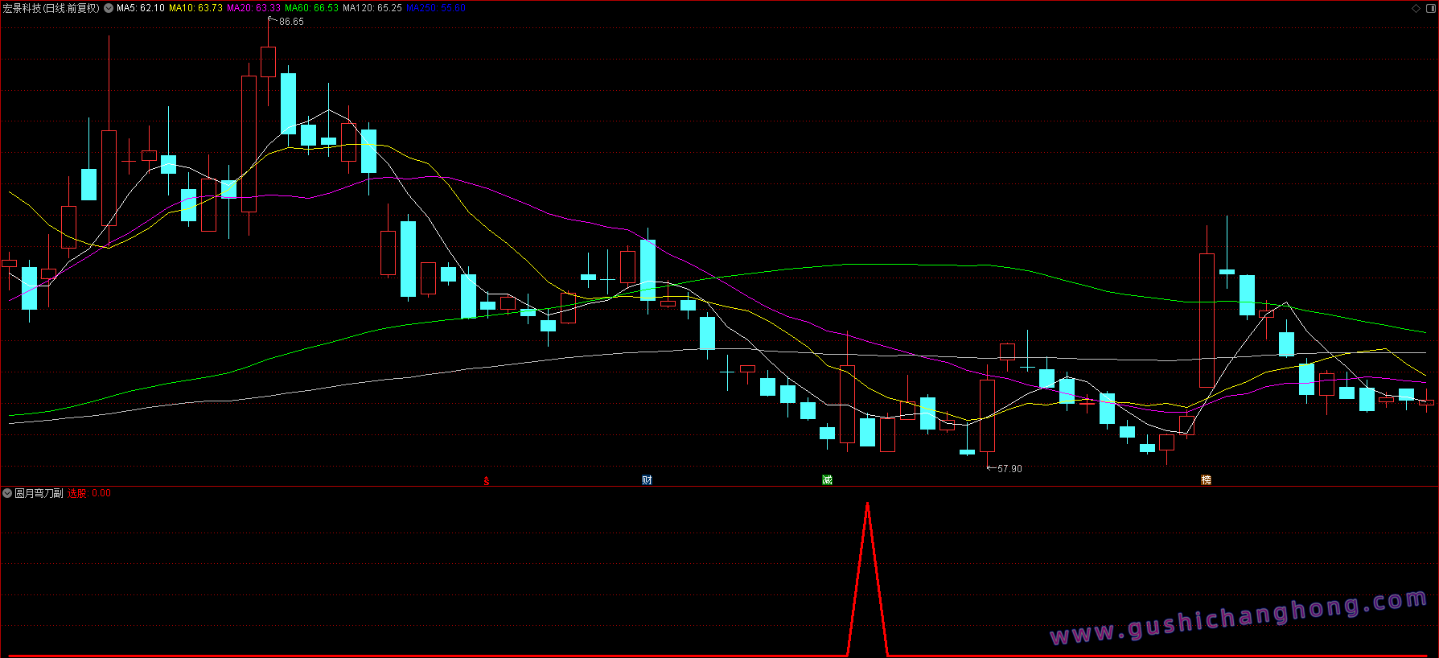1439x658 pixels.
Task: Select the MA120: 65.25 indicator label
Action: (x=372, y=8)
